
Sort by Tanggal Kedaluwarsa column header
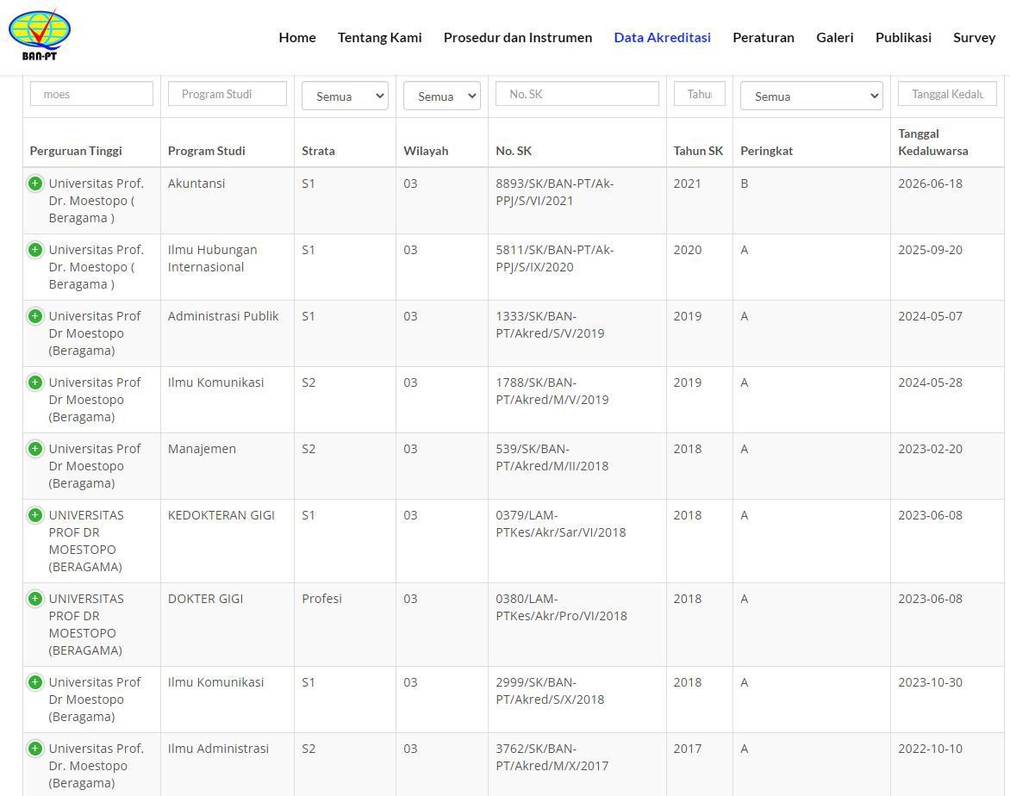tap(932, 142)
